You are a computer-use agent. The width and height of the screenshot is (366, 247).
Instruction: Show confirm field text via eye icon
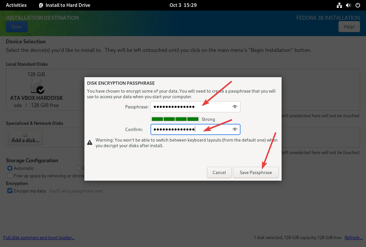tap(235, 129)
